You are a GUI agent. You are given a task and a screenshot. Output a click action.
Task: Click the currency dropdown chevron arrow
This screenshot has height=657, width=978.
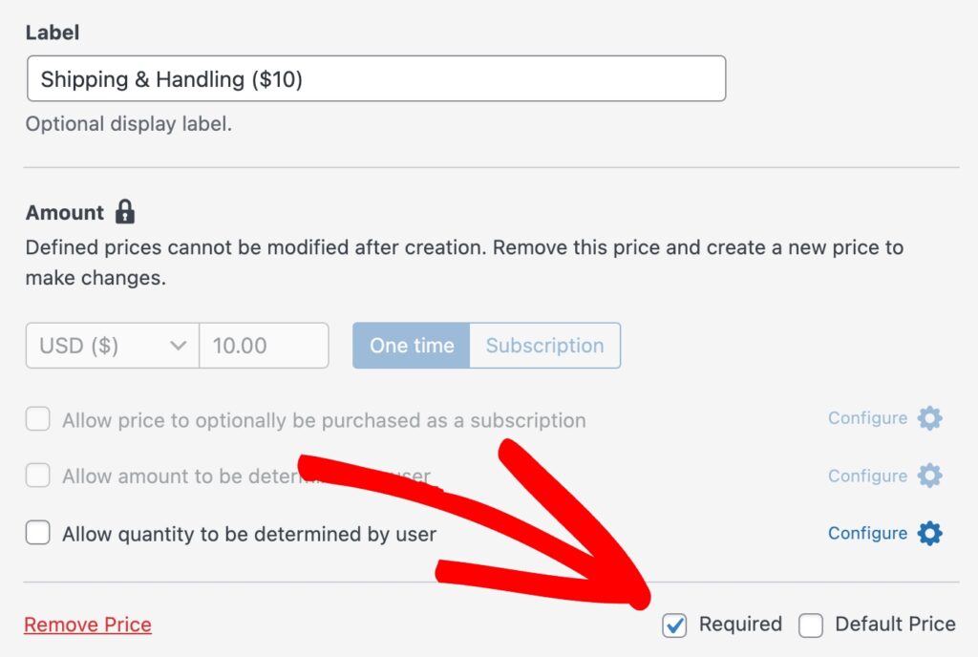point(178,346)
